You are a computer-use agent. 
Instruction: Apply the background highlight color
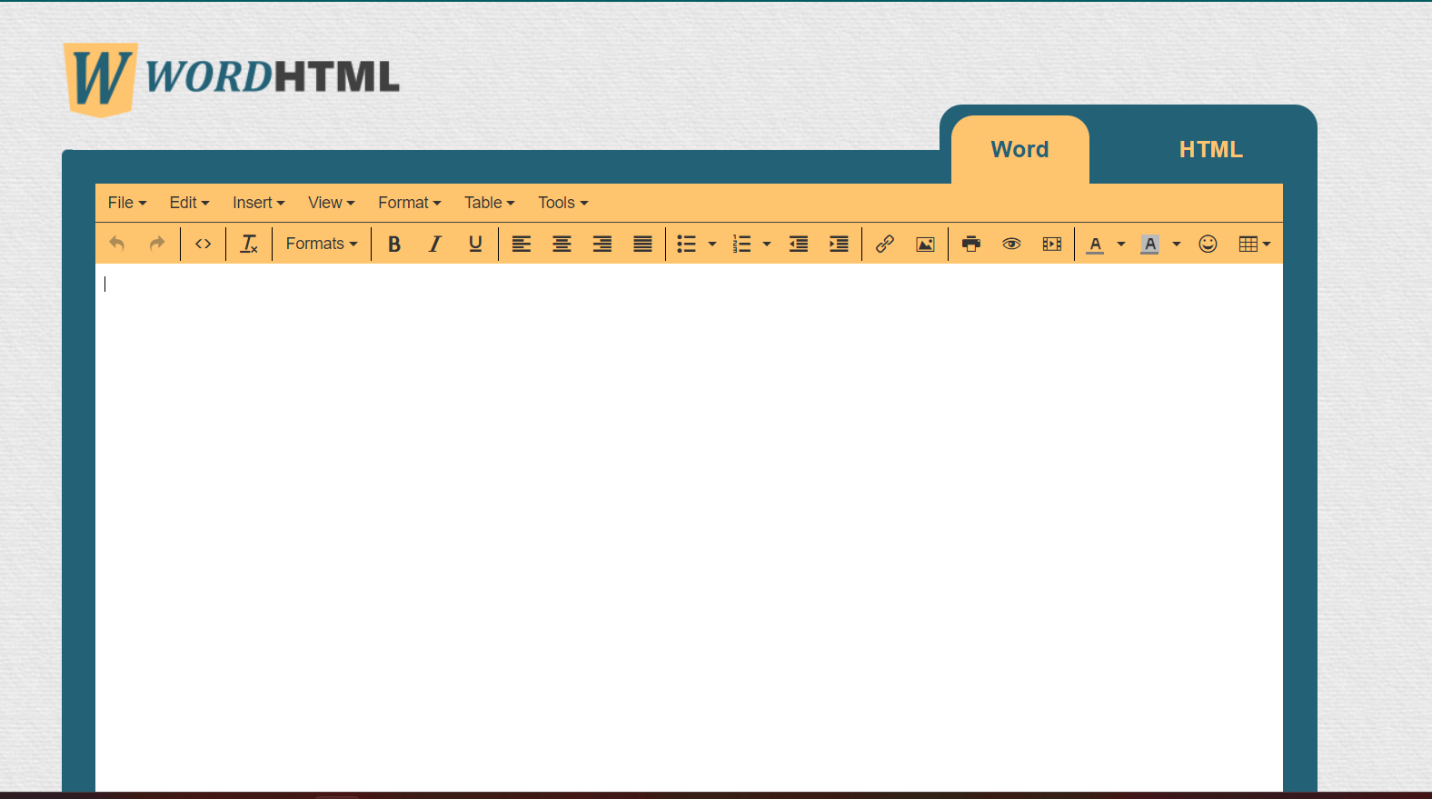click(1150, 244)
